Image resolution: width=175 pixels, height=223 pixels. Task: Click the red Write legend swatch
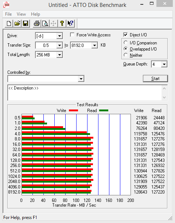tap(73, 110)
